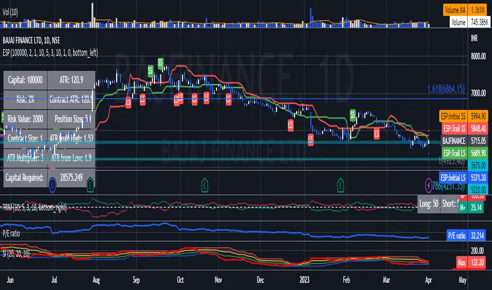Click the Vol (10) indicator legend
The height and width of the screenshot is (290, 492).
tap(11, 12)
